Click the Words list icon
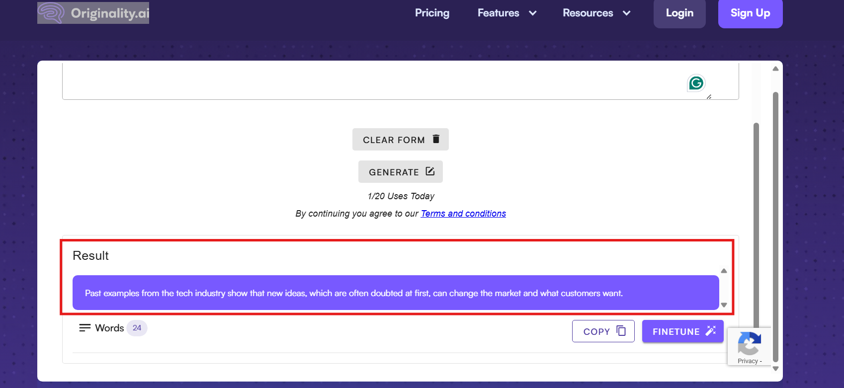Screen dimensions: 844x388 click(85, 328)
